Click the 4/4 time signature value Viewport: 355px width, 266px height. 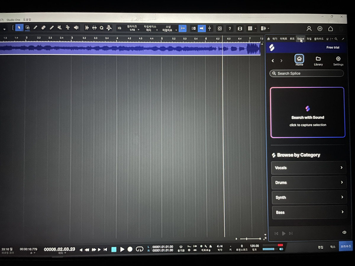tap(220, 246)
